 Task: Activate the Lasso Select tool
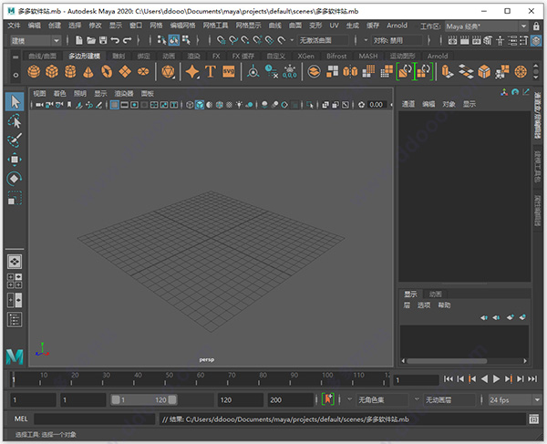[x=15, y=121]
